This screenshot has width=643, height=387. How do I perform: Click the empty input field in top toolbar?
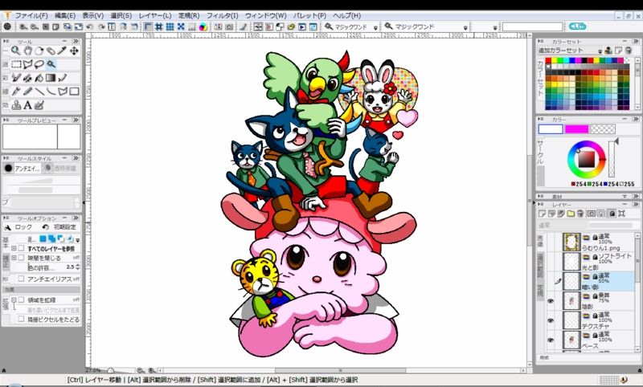[x=532, y=27]
